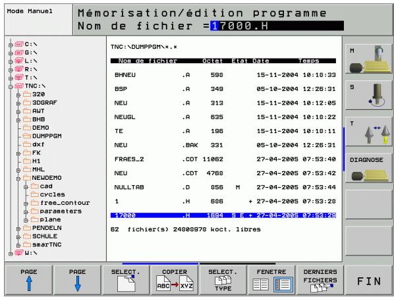The image size is (394, 297).
Task: Select file NEU .CDT
Action: point(223,173)
